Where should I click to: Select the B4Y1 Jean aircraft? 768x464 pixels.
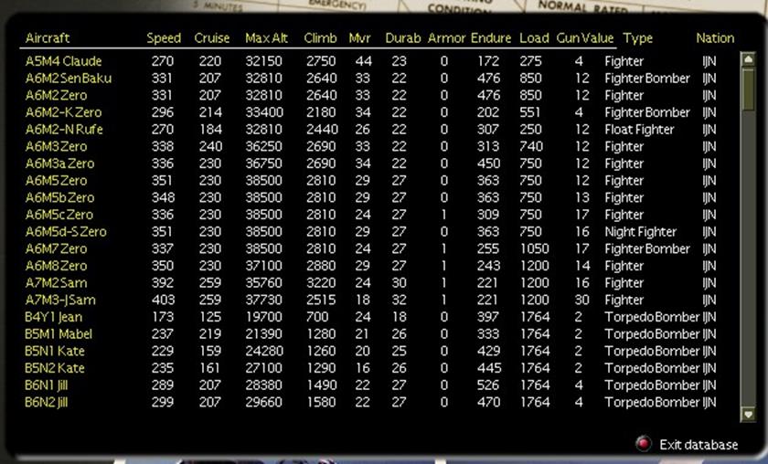(x=54, y=317)
